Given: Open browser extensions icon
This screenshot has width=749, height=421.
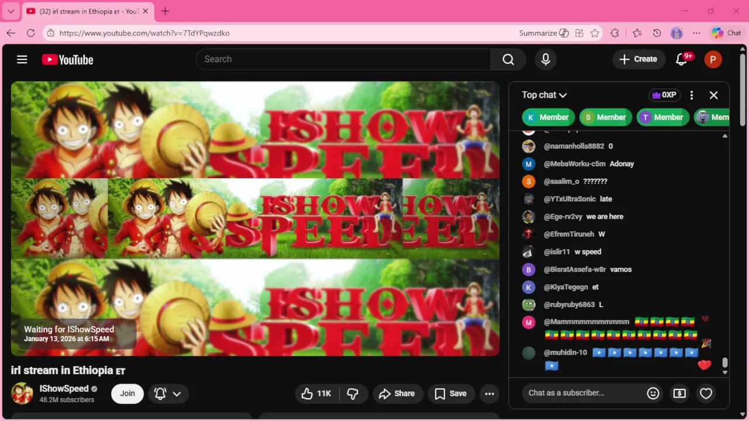Looking at the screenshot, I should [x=614, y=33].
